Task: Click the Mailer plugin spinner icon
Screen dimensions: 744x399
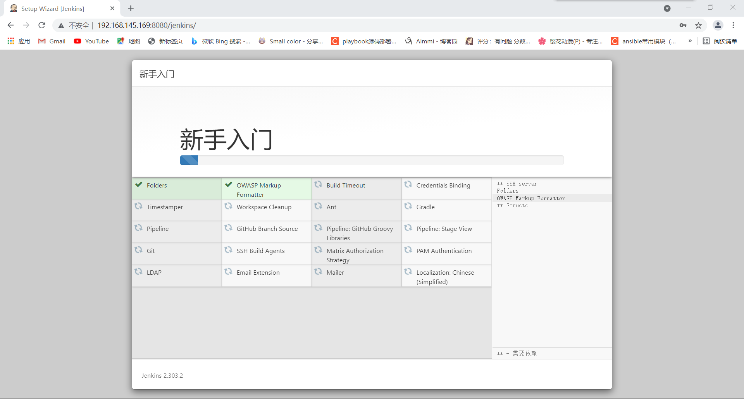Action: (x=318, y=272)
